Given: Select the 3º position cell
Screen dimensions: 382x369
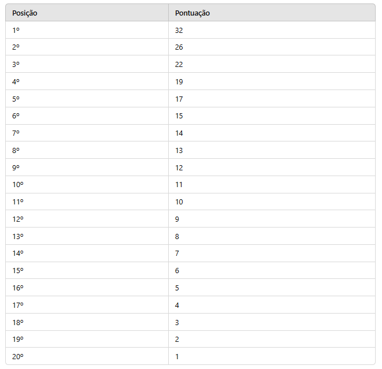Looking at the screenshot, I should tap(16, 65).
